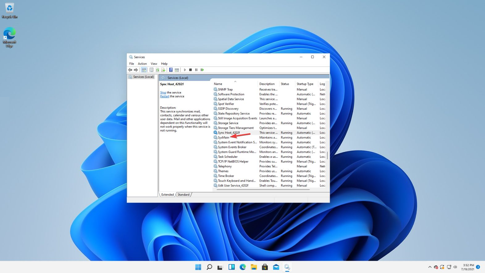Select Still Image Acquisition Events service
Image resolution: width=485 pixels, height=273 pixels.
click(269, 118)
